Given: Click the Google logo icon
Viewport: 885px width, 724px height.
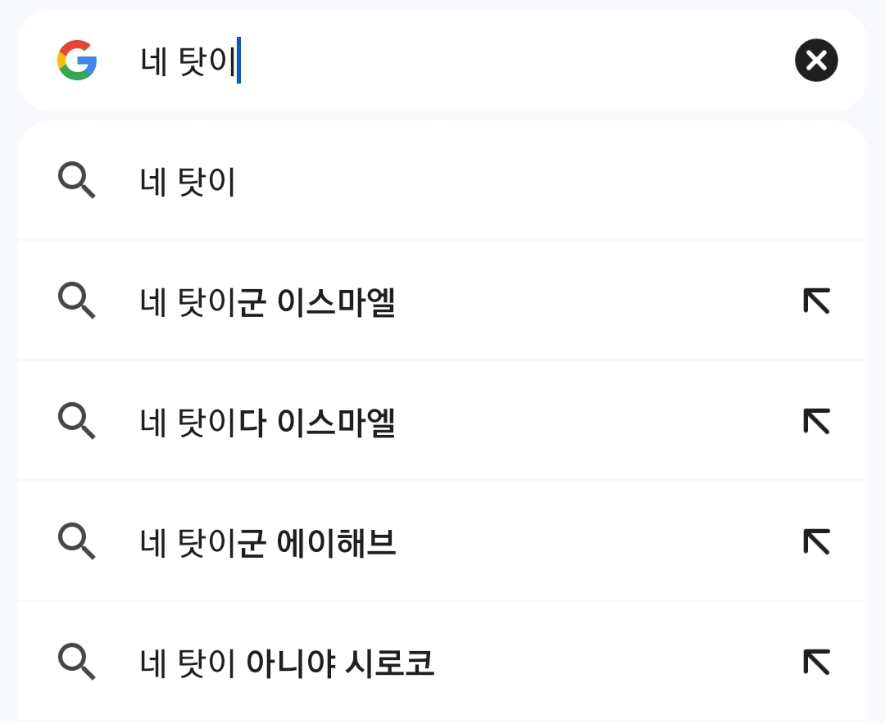Looking at the screenshot, I should (77, 61).
